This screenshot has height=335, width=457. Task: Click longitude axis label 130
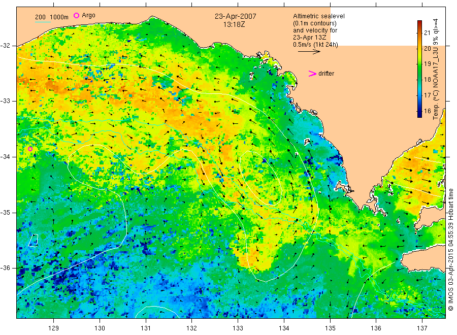tap(100, 328)
